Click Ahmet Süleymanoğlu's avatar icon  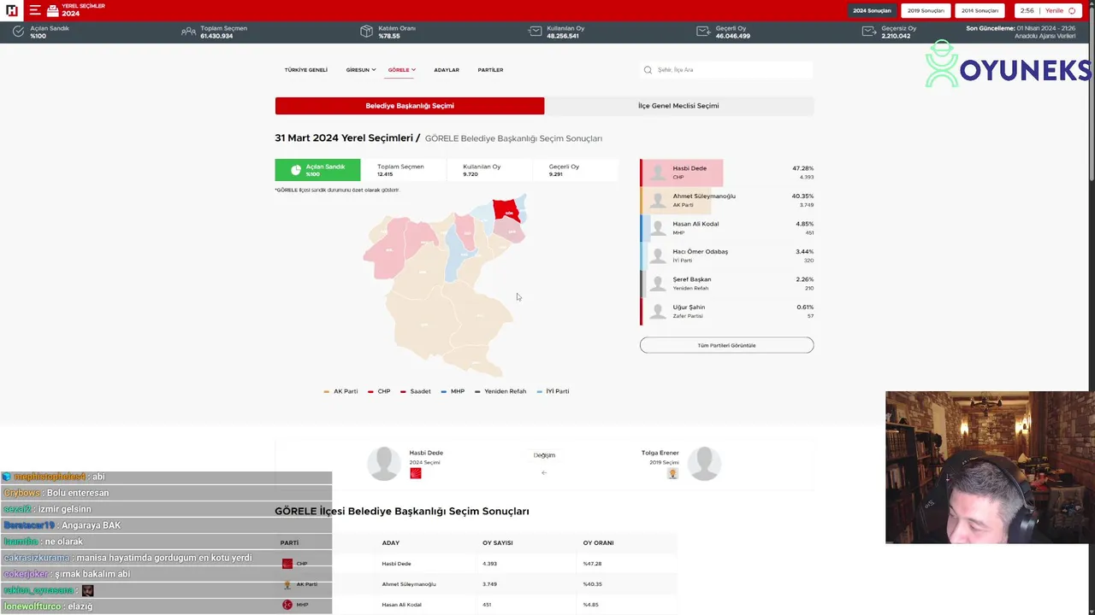pos(658,201)
